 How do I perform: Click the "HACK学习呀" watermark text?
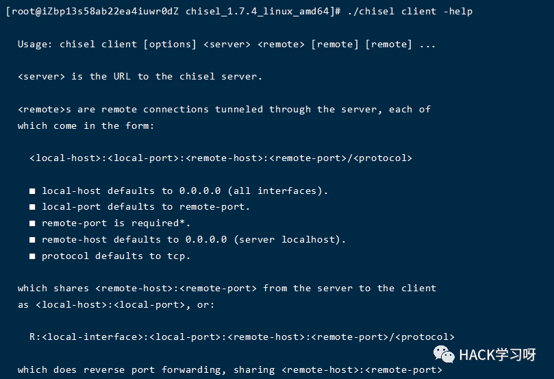[497, 354]
